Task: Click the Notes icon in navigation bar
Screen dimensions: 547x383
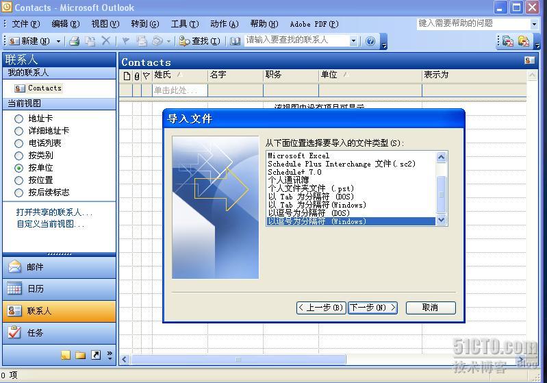Action: (66, 355)
